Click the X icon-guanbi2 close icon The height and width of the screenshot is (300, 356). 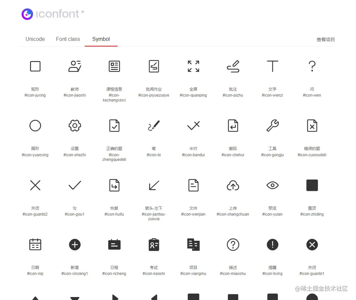(x=35, y=185)
